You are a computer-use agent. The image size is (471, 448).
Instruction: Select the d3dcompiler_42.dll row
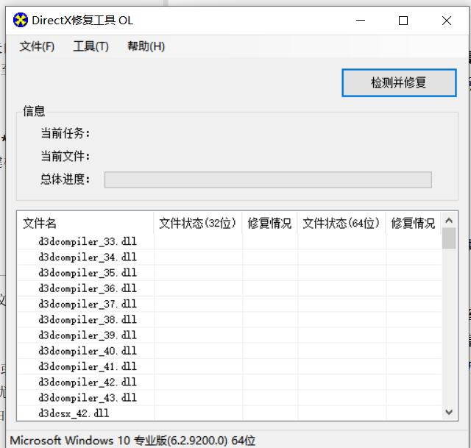[x=229, y=382]
